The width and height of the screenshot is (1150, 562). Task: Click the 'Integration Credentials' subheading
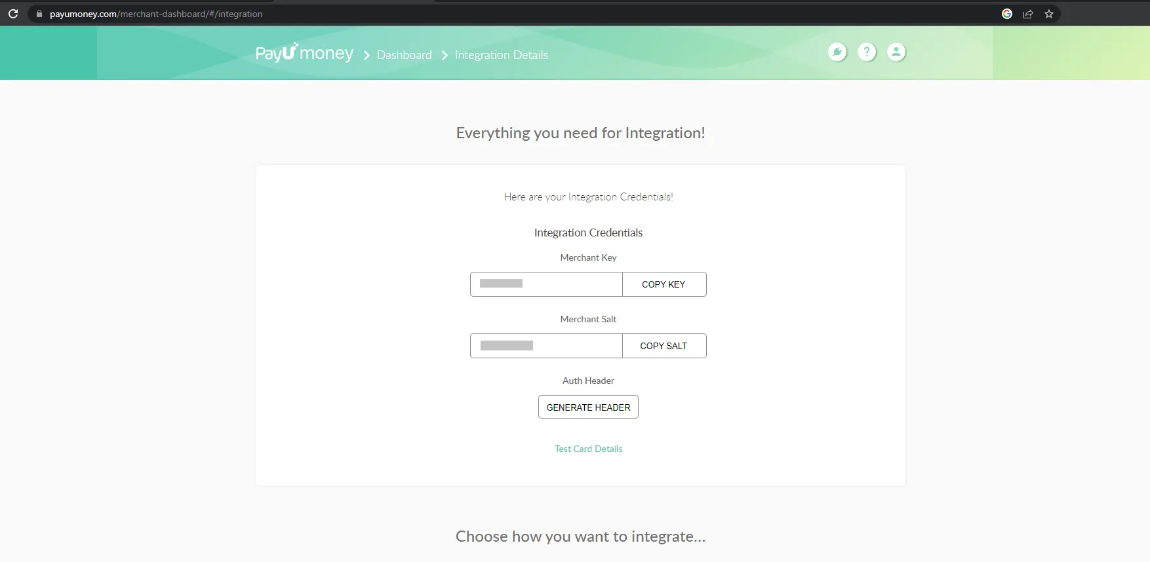click(x=588, y=233)
